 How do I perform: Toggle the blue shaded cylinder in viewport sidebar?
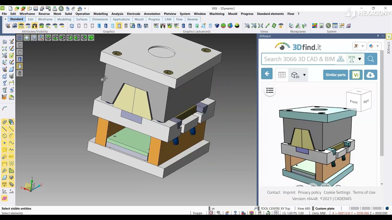(x=20, y=59)
